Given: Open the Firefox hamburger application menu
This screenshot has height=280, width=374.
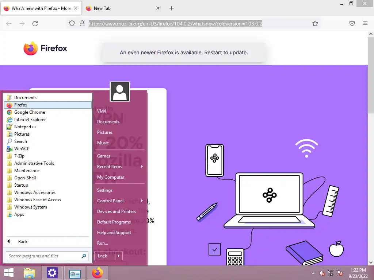Looking at the screenshot, I should coord(365,23).
